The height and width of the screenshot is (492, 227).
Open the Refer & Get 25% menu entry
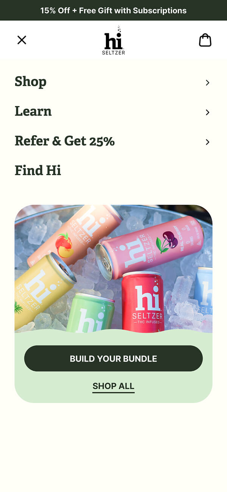coord(113,141)
